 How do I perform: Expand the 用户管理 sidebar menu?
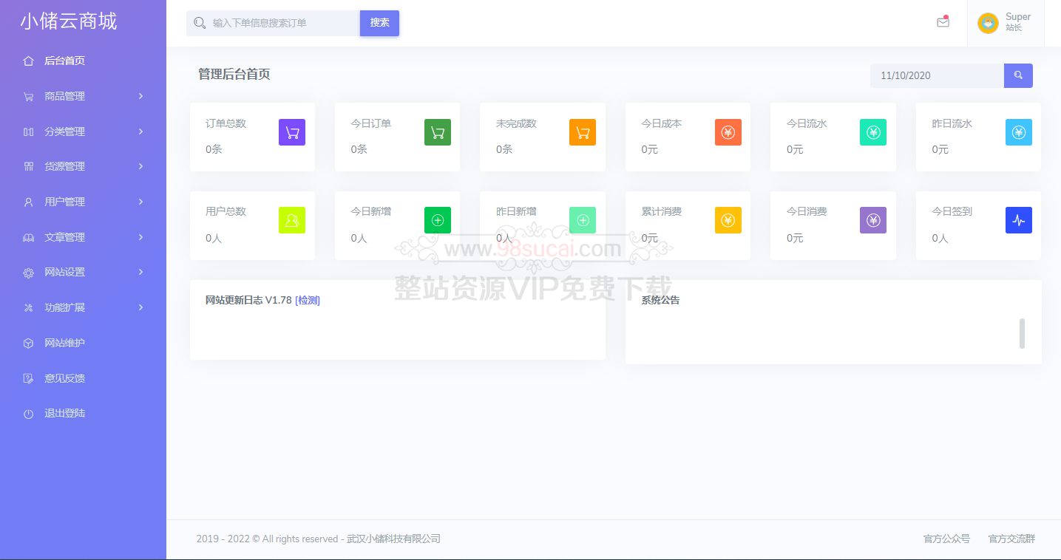pyautogui.click(x=65, y=202)
